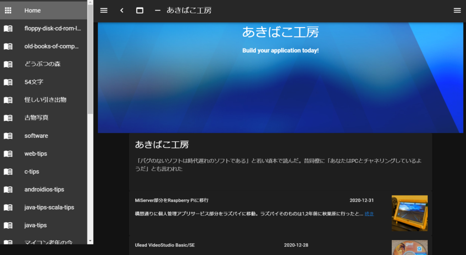Screen dimensions: 466x255
Task: Click the book icon beside software
Action: pyautogui.click(x=8, y=136)
